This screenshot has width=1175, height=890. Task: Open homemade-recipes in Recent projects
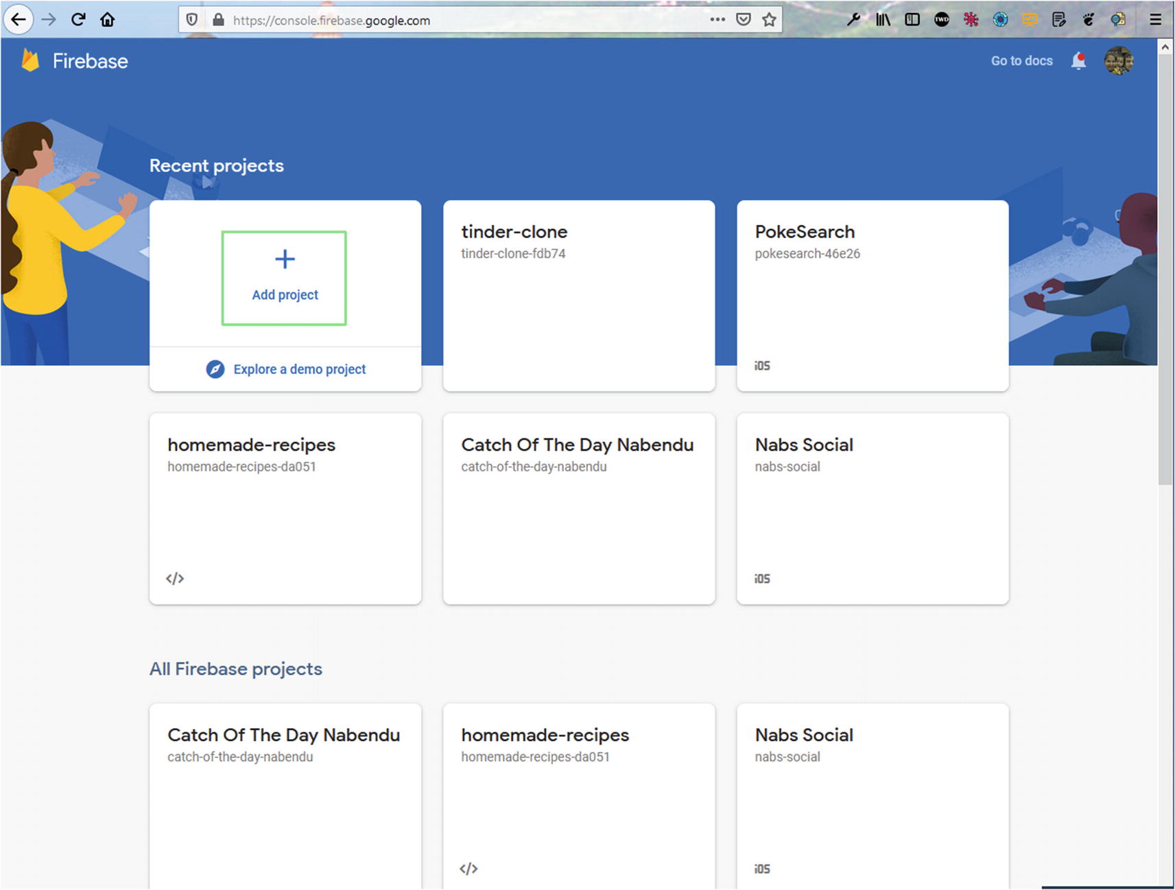(285, 508)
